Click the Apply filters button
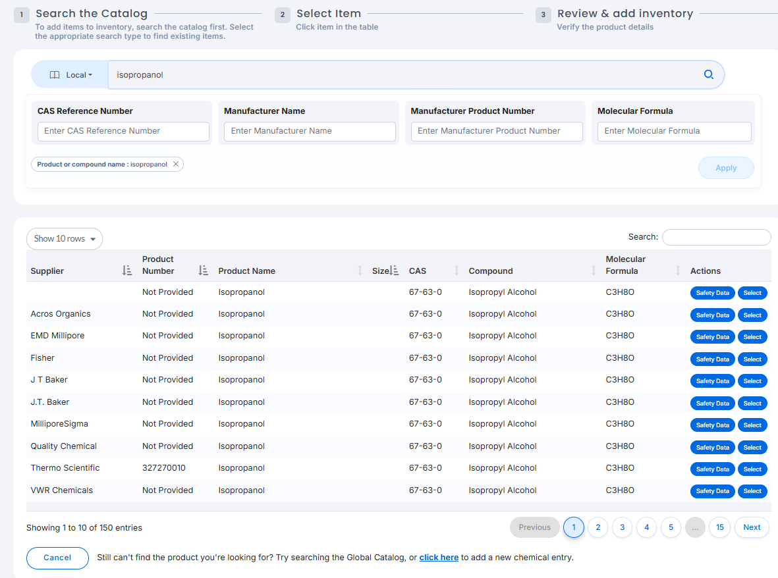 pyautogui.click(x=726, y=168)
